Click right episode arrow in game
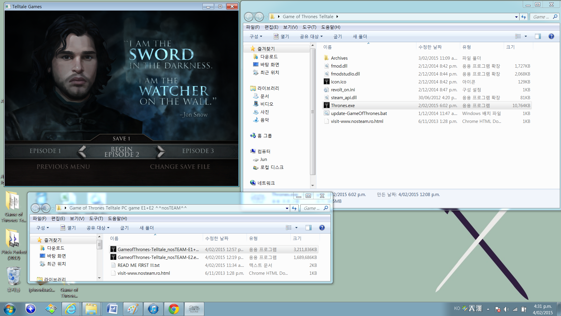 [161, 151]
